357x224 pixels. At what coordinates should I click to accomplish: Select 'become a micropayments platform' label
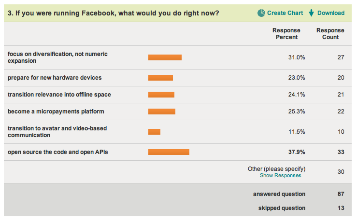pyautogui.click(x=56, y=112)
